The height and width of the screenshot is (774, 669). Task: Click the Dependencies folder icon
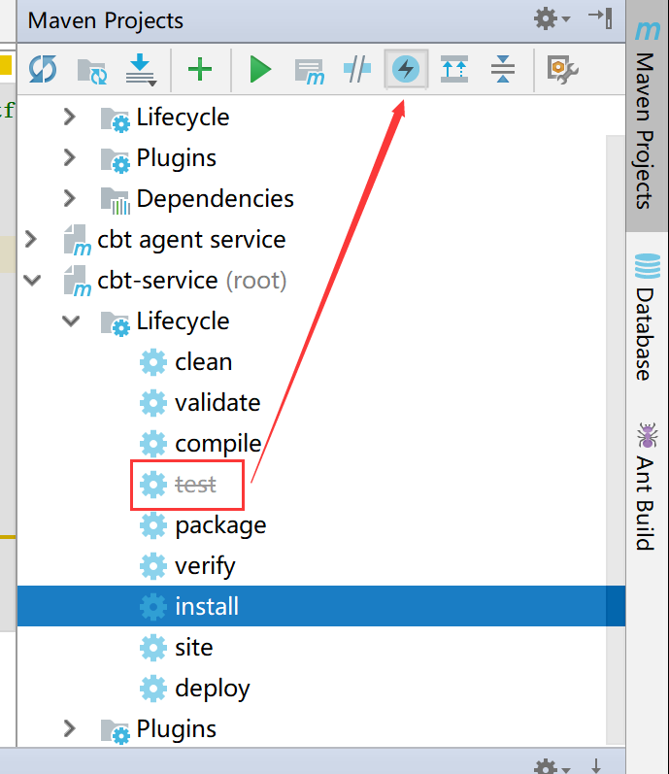[x=116, y=200]
